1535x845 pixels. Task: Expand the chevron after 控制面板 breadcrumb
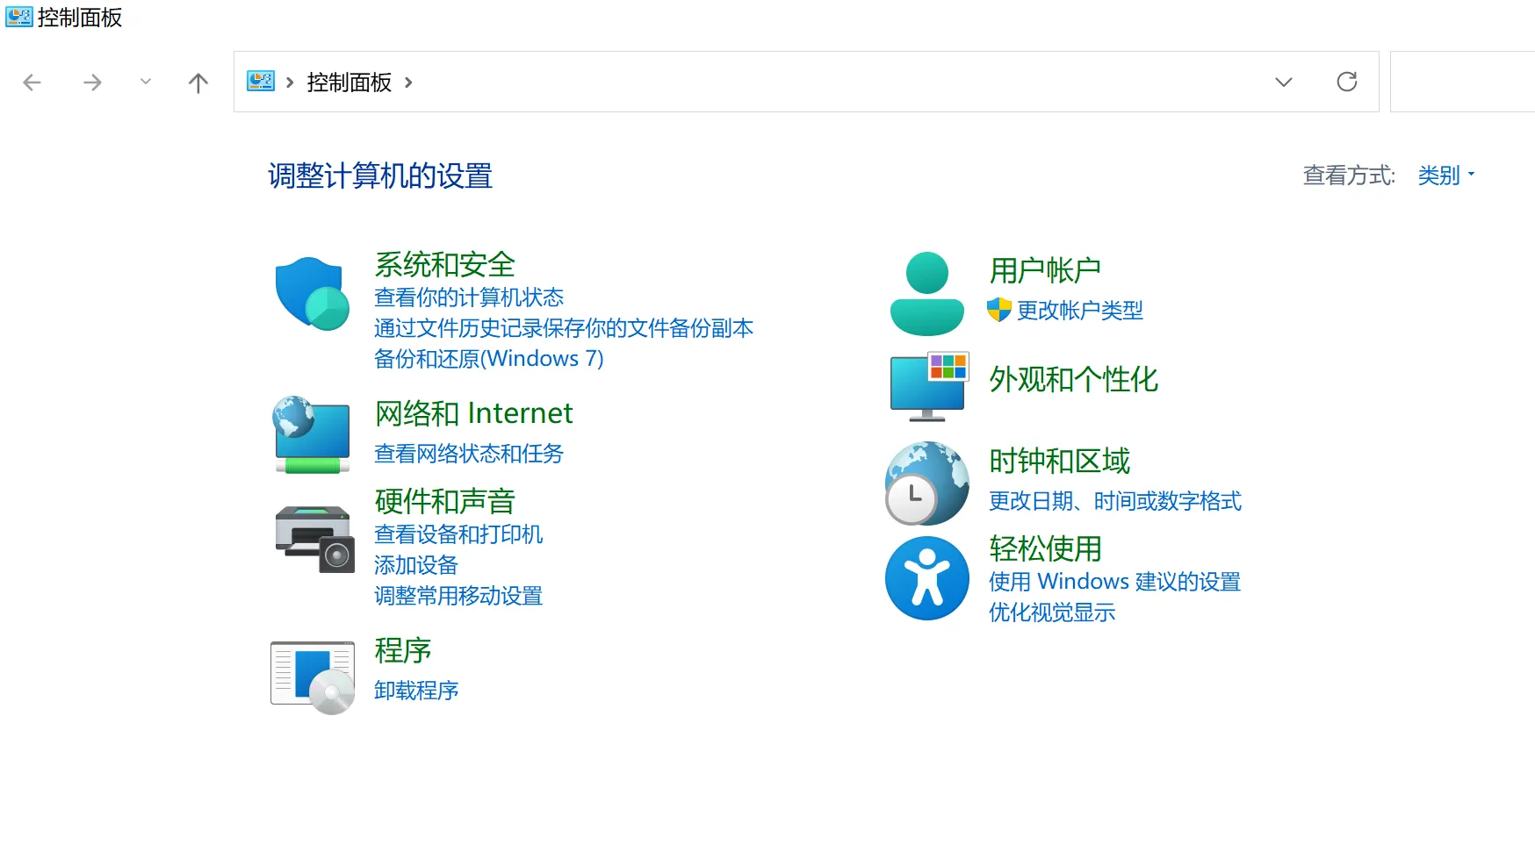408,82
